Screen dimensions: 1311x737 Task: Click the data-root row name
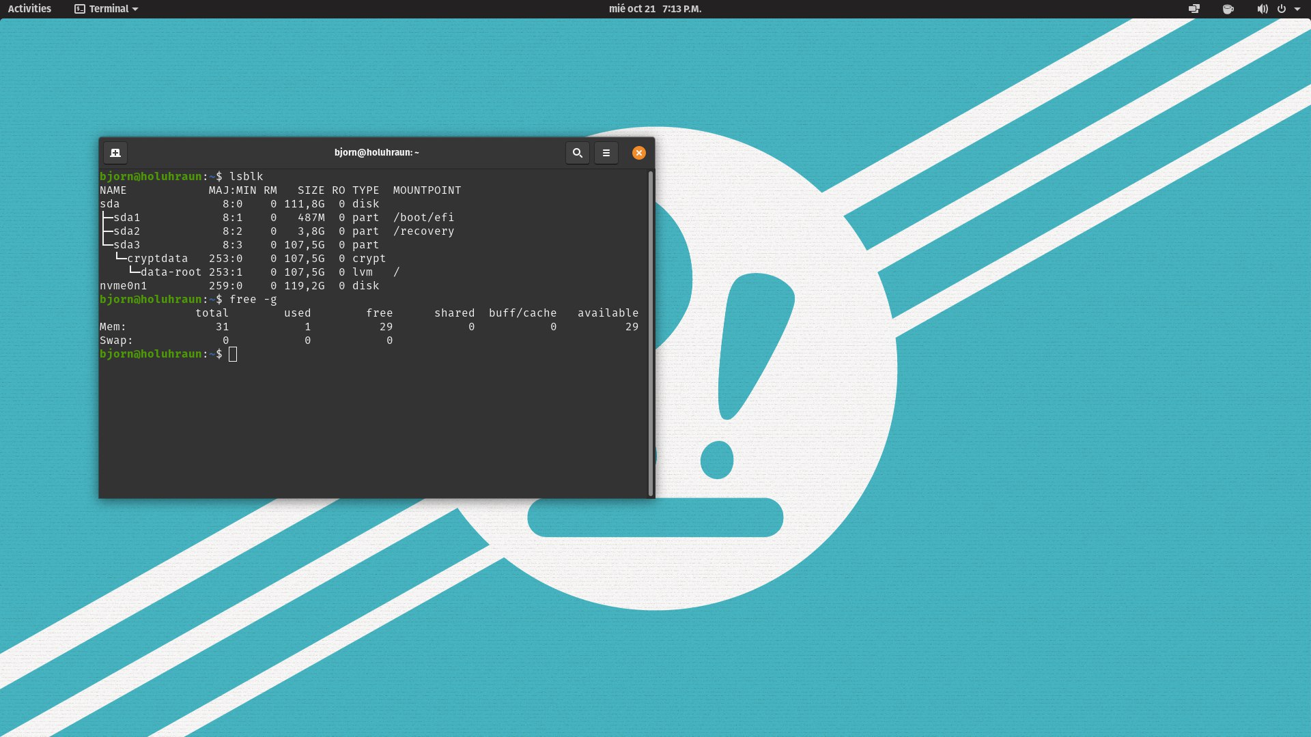tap(171, 272)
